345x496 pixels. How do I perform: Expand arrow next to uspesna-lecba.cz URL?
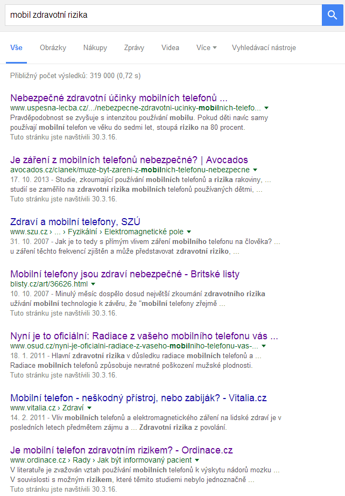(x=266, y=108)
